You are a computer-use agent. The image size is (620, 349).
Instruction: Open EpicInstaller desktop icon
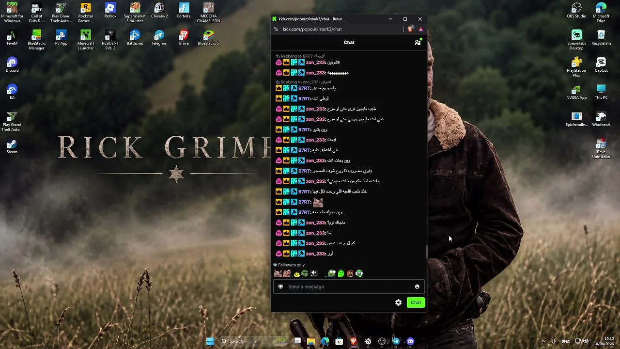pos(576,119)
